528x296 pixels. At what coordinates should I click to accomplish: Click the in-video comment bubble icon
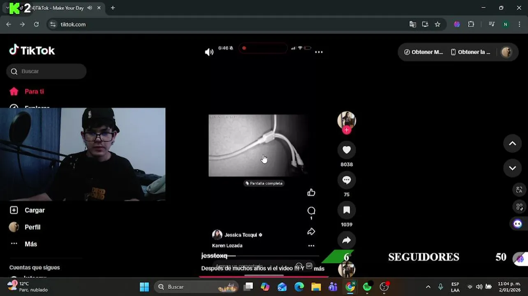[x=311, y=211]
